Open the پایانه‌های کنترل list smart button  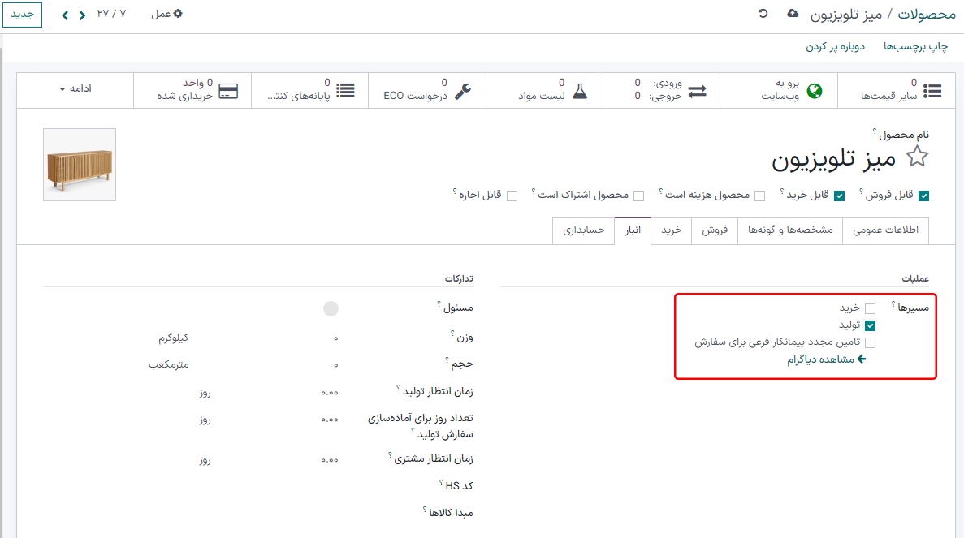(x=347, y=89)
